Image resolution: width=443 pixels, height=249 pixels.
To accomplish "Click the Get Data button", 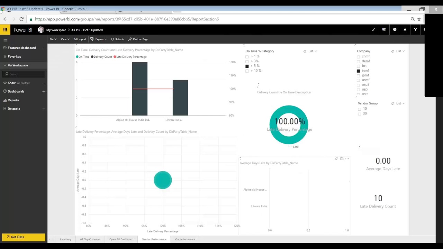I will (x=24, y=237).
